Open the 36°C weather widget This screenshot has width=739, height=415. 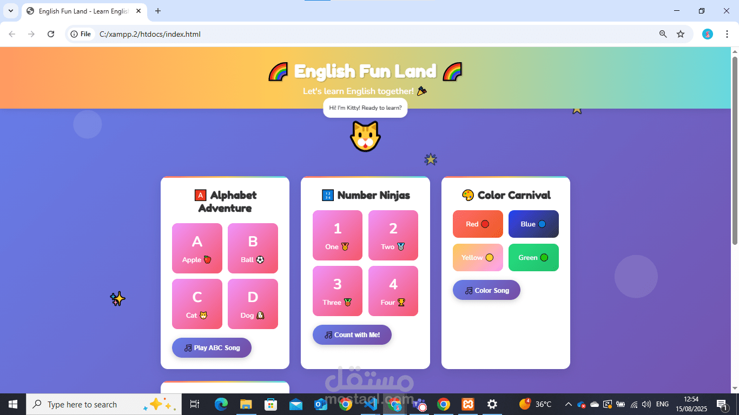click(x=536, y=404)
